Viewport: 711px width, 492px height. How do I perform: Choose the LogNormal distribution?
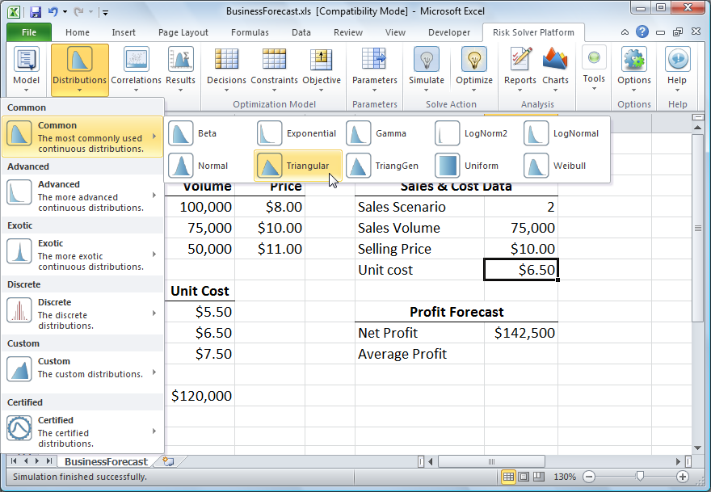564,133
